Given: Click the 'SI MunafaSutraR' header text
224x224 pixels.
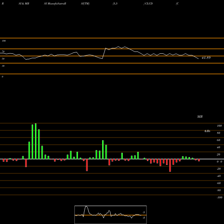Looking at the screenshot, I should click(55, 4).
